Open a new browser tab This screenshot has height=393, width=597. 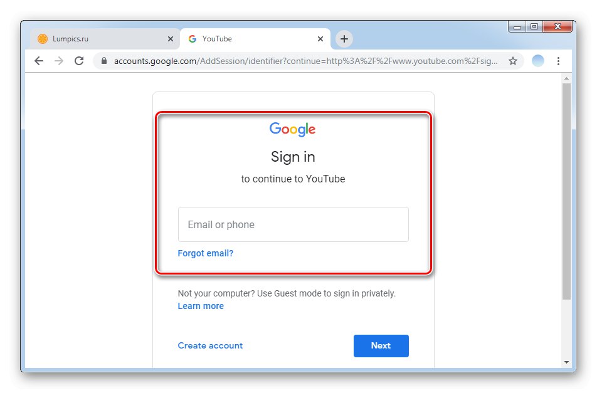[344, 38]
